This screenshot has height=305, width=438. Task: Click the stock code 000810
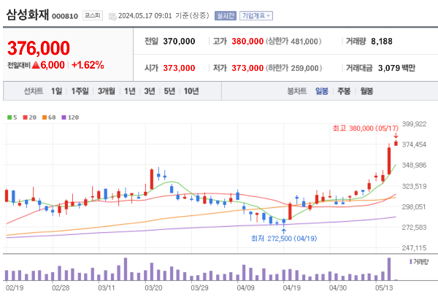[65, 16]
